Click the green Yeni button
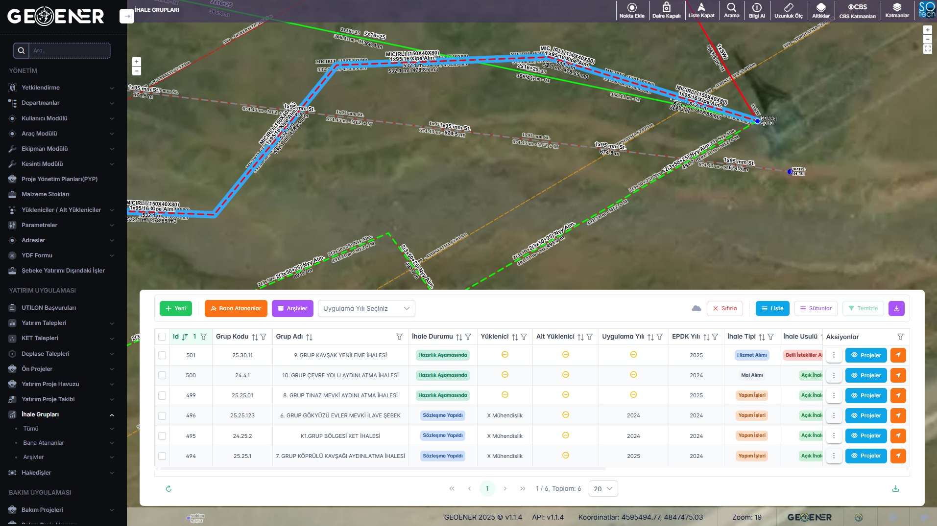Viewport: 937px width, 526px height. tap(176, 308)
